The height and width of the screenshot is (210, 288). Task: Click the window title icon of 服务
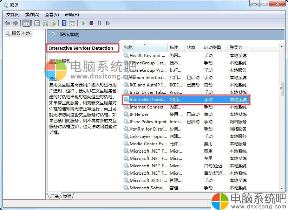click(6, 5)
